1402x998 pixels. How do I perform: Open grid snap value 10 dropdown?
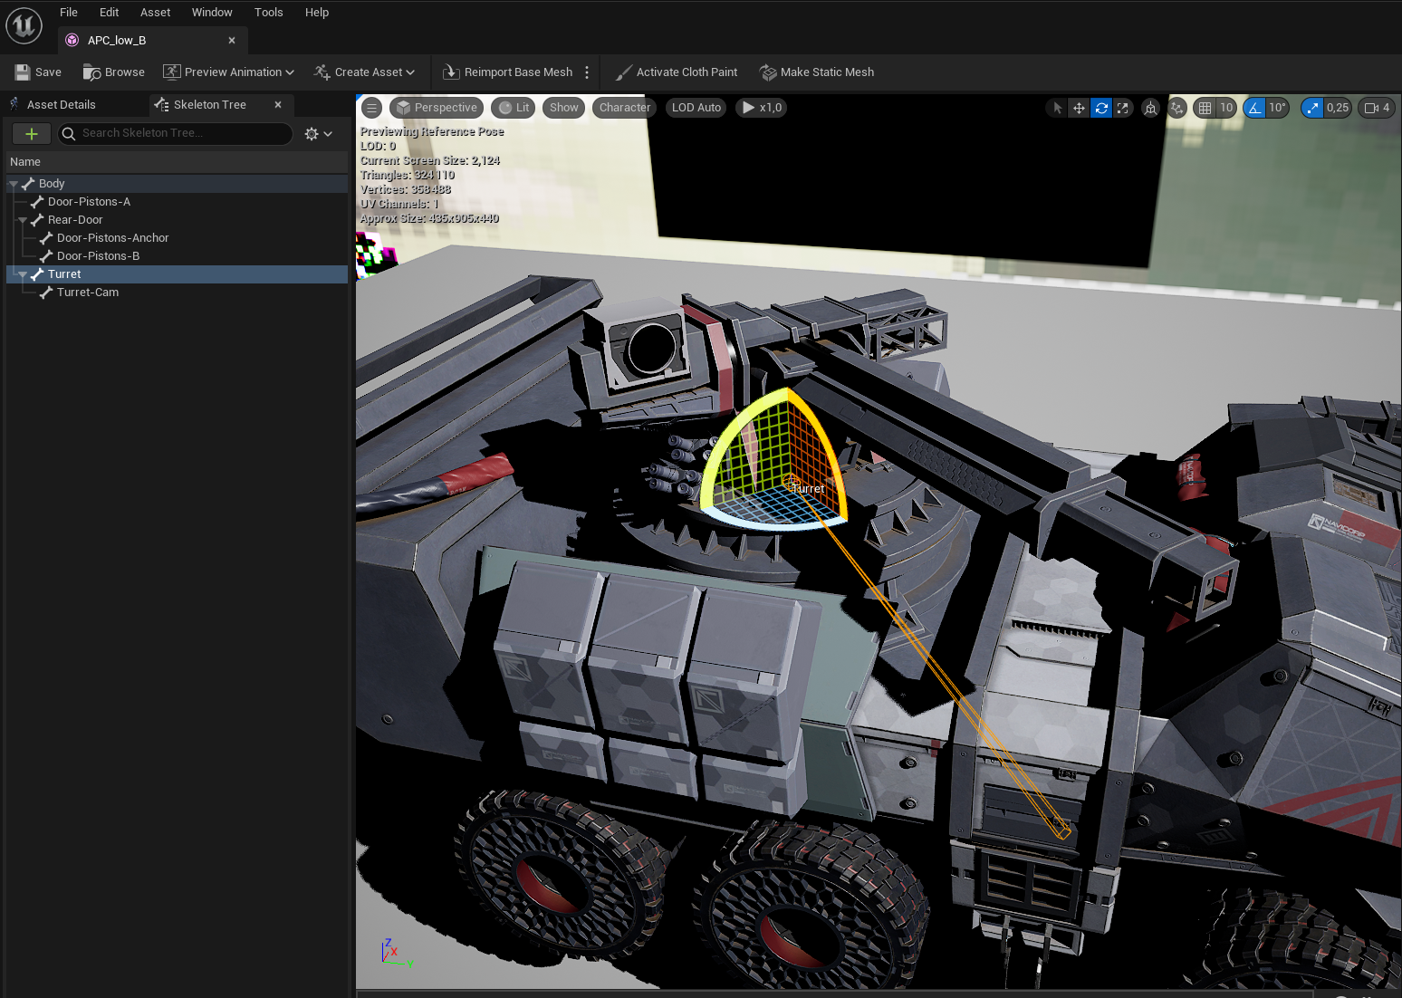click(1226, 108)
